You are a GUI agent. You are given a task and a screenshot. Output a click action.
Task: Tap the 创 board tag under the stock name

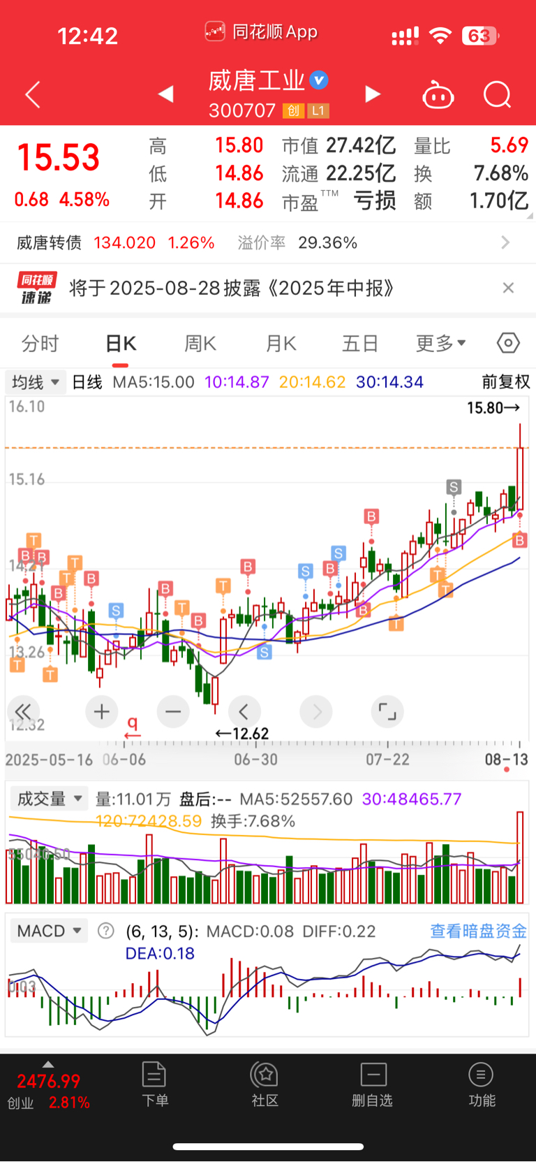coord(293,110)
